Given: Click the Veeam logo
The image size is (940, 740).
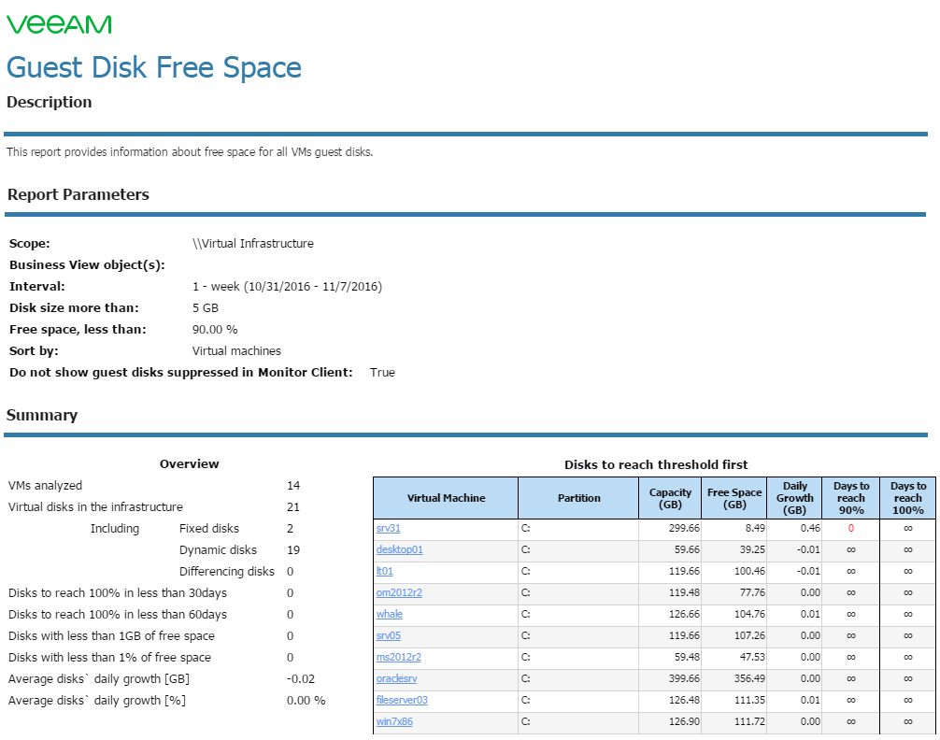Looking at the screenshot, I should 59,24.
